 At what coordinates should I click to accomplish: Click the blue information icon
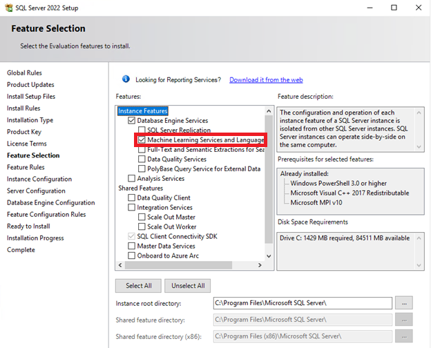point(126,79)
